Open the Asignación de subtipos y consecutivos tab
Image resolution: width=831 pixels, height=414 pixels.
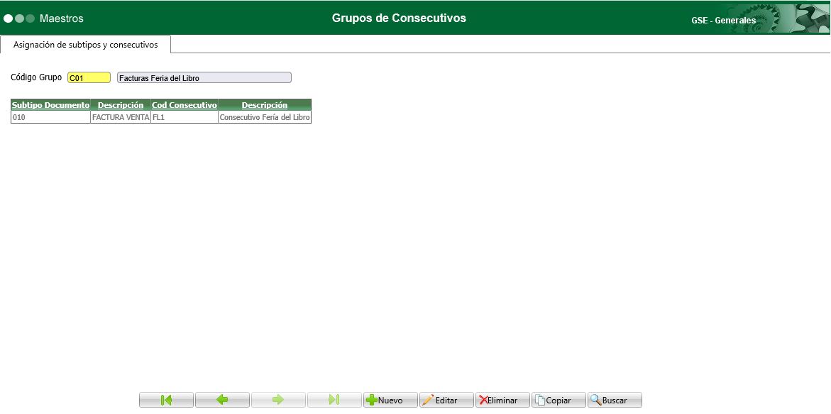(86, 43)
